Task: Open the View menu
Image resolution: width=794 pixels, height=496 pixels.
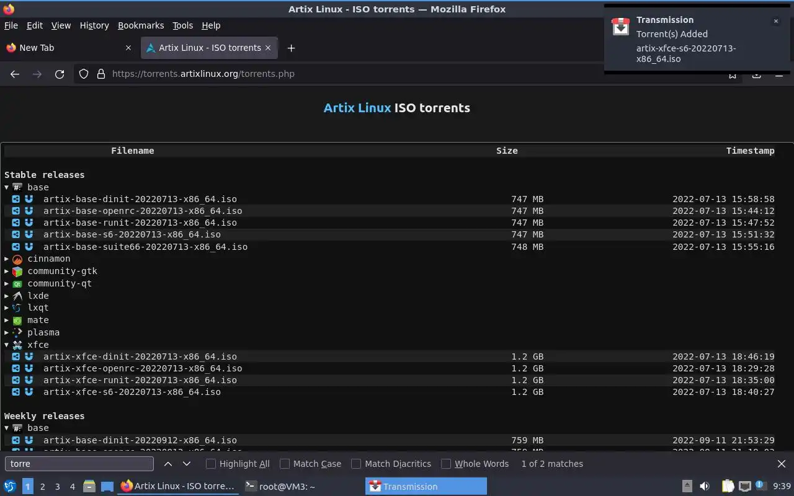Action: pos(61,25)
